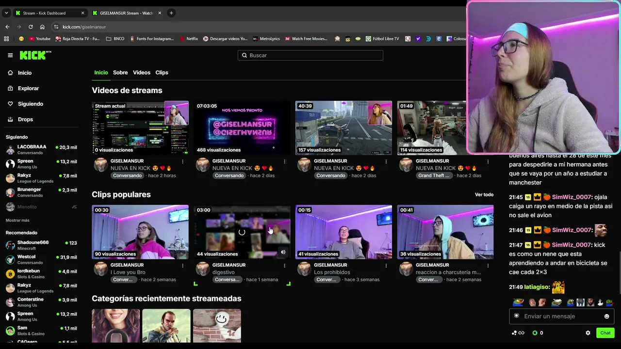Open Brunenger channel in Siguiendo list
Screen dimensions: 621x349
41,192
